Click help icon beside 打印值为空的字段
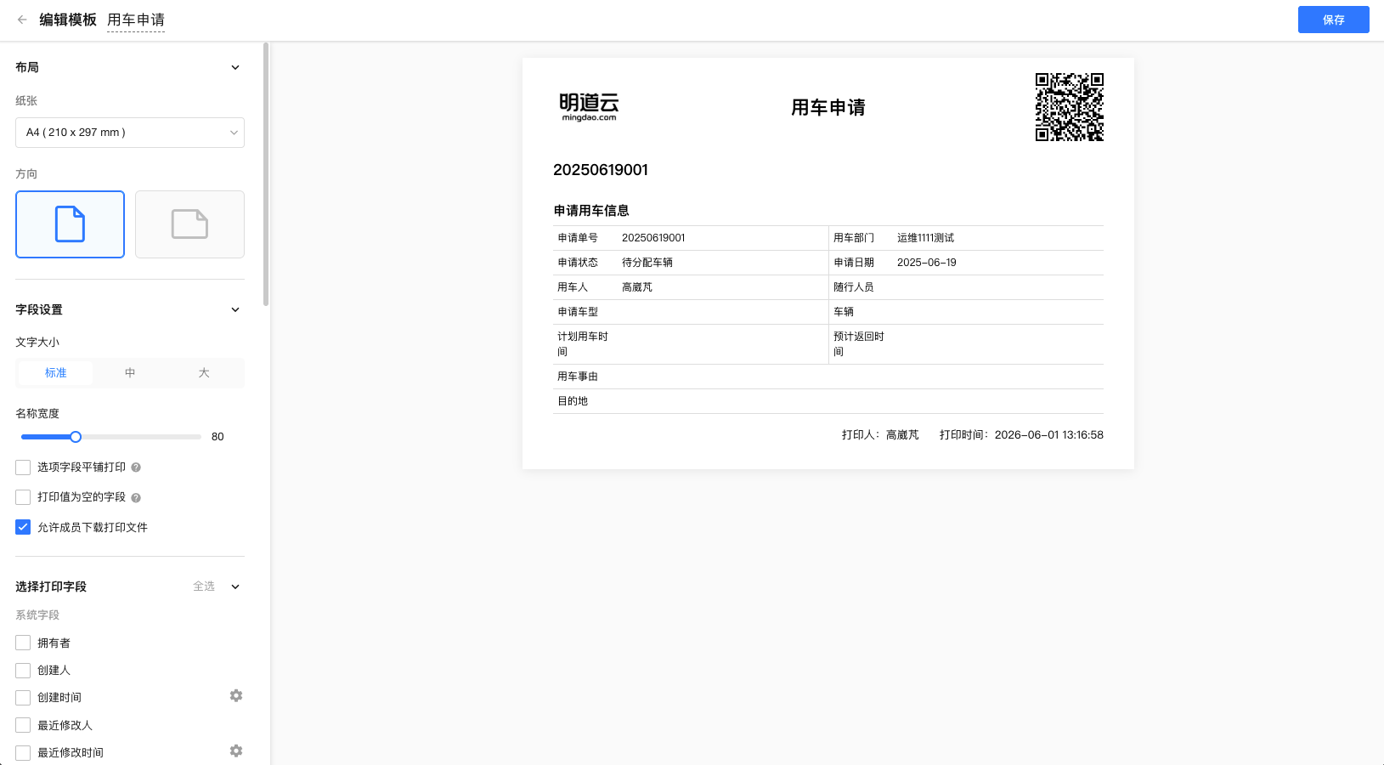This screenshot has height=765, width=1384. tap(136, 497)
